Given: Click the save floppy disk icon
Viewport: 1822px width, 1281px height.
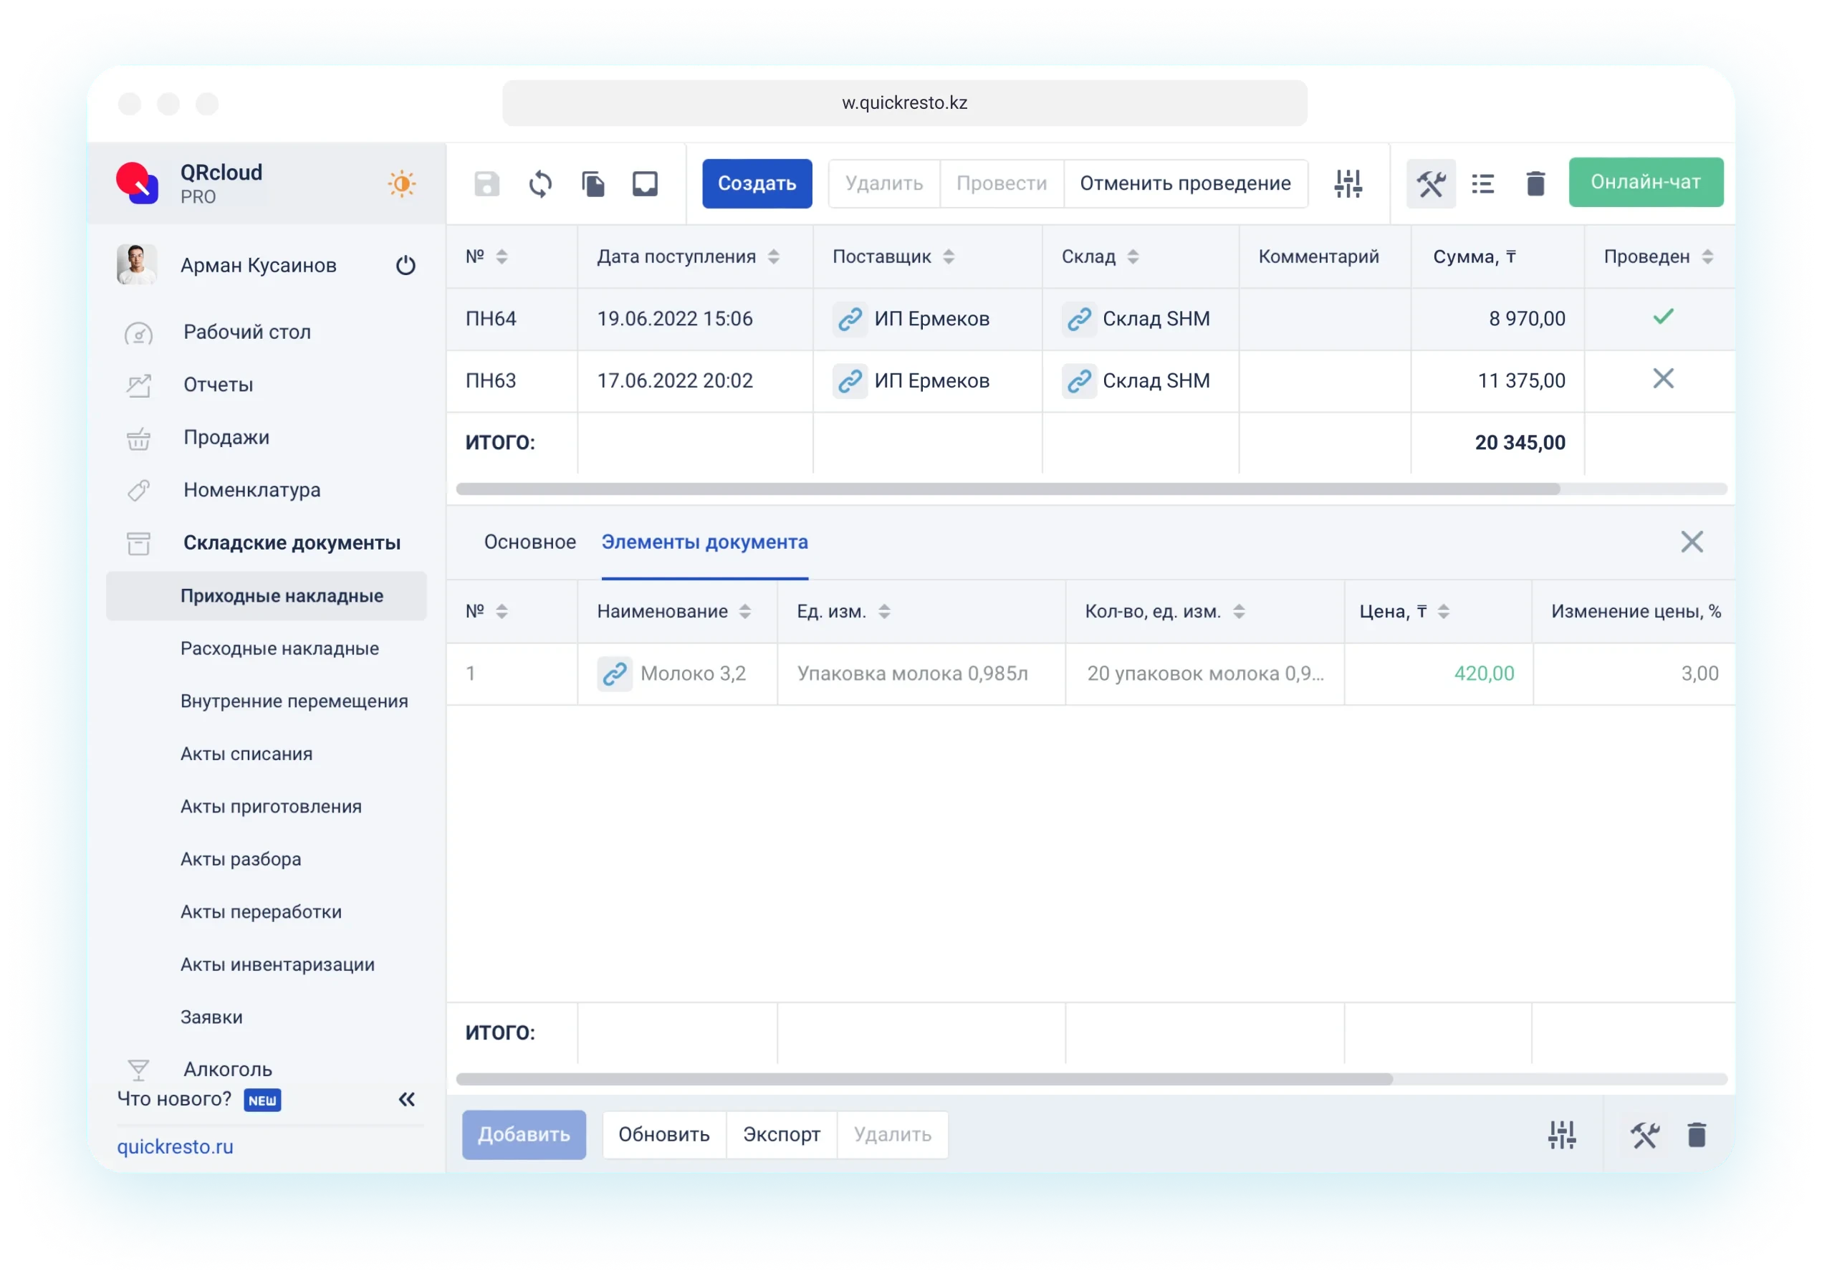Looking at the screenshot, I should [x=486, y=184].
